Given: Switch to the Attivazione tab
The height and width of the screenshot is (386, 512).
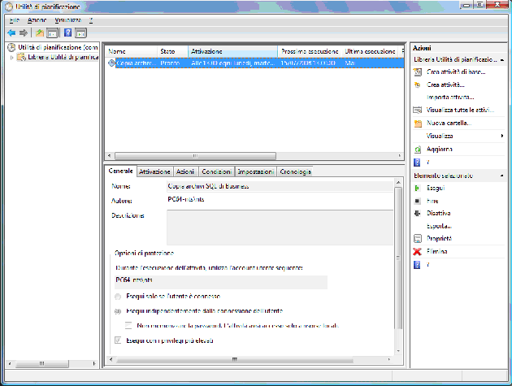Looking at the screenshot, I should (x=154, y=171).
